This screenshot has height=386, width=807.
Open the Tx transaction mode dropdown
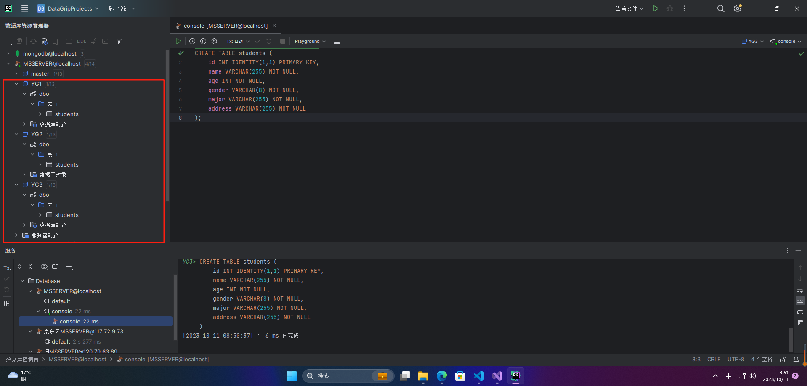pos(238,41)
